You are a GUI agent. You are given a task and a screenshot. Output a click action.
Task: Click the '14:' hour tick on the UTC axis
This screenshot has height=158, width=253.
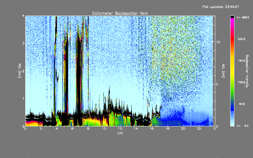tap(136, 129)
